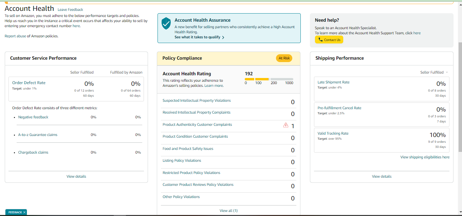Click '0 of 64 orders' Fulfilled by Amazon text
The width and height of the screenshot is (462, 216).
[x=130, y=91]
